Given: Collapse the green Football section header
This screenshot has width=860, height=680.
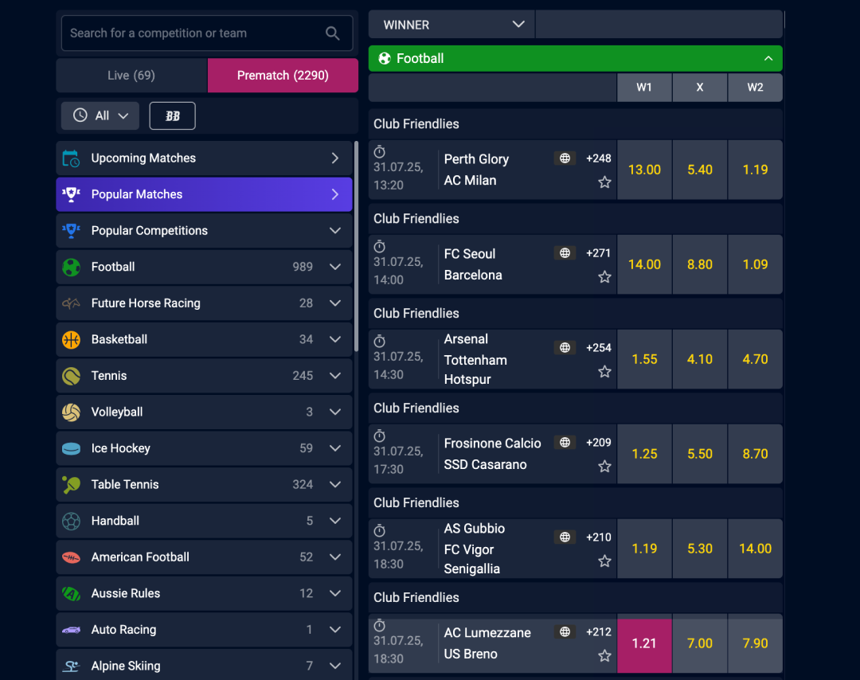Looking at the screenshot, I should 576,59.
